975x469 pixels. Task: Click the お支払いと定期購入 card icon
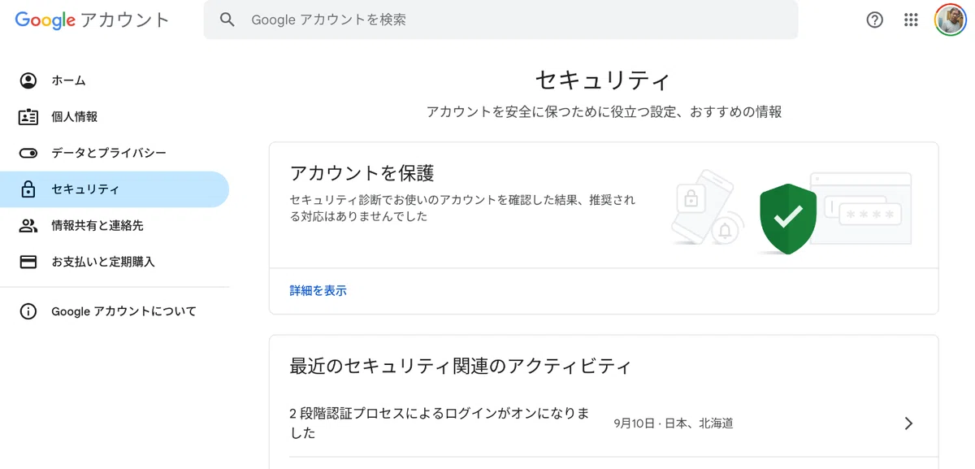click(x=28, y=262)
